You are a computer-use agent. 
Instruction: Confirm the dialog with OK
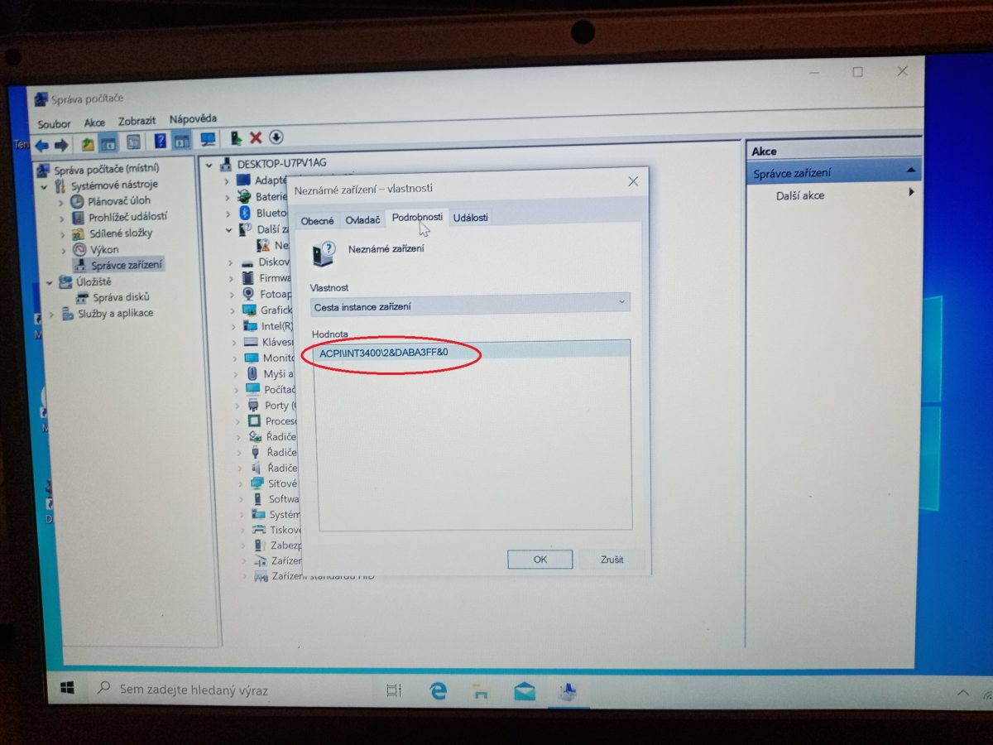point(540,560)
